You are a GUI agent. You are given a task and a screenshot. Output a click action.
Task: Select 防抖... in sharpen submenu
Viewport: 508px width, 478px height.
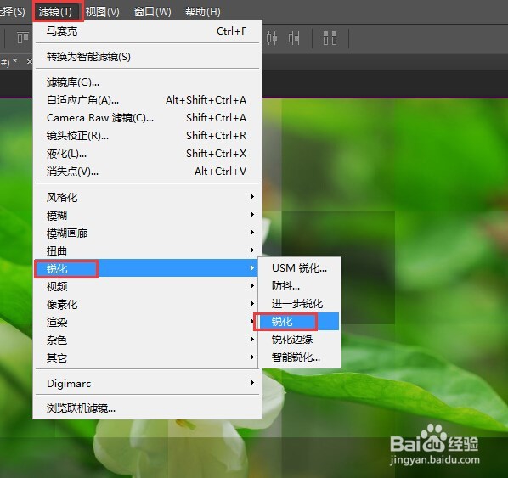point(299,286)
